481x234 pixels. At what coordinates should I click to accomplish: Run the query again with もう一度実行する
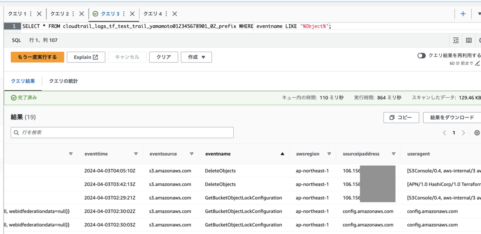(x=37, y=57)
